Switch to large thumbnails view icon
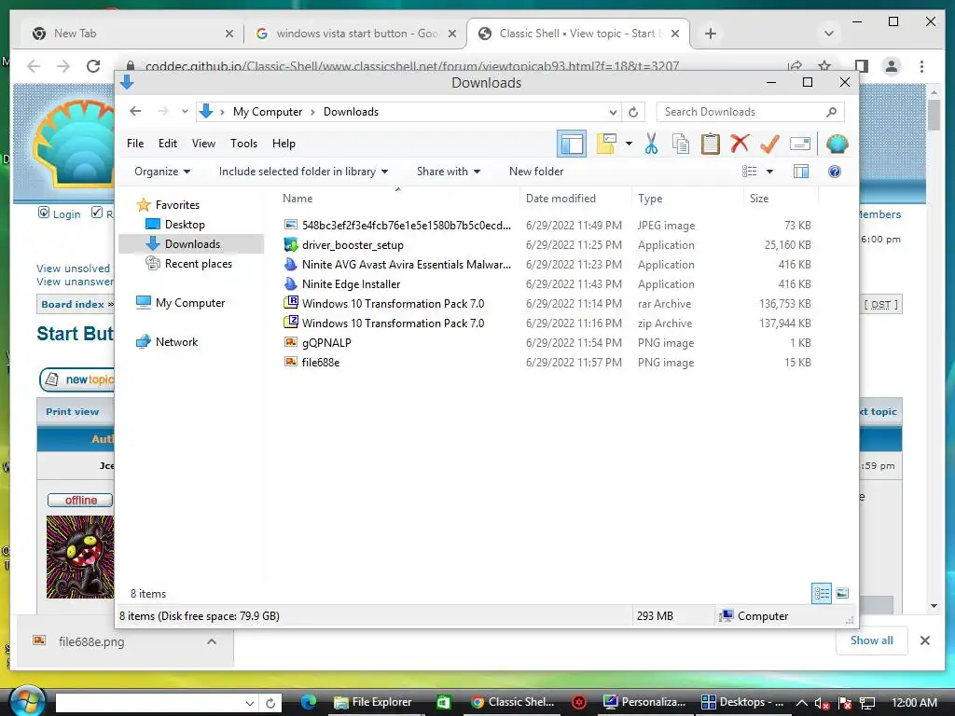955x716 pixels. pos(842,593)
